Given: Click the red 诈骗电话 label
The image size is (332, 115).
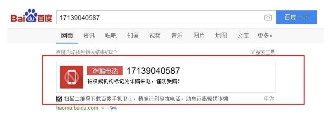Looking at the screenshot, I should click(x=105, y=70).
